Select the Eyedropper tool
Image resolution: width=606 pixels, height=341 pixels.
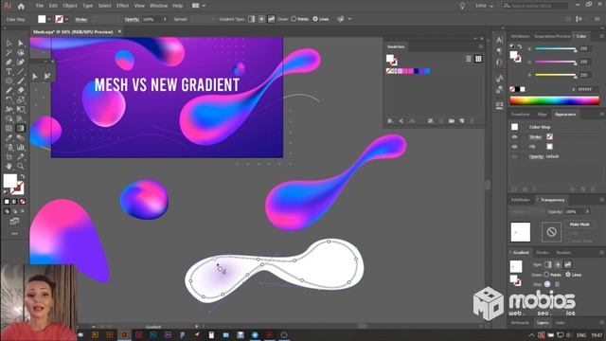tap(9, 138)
